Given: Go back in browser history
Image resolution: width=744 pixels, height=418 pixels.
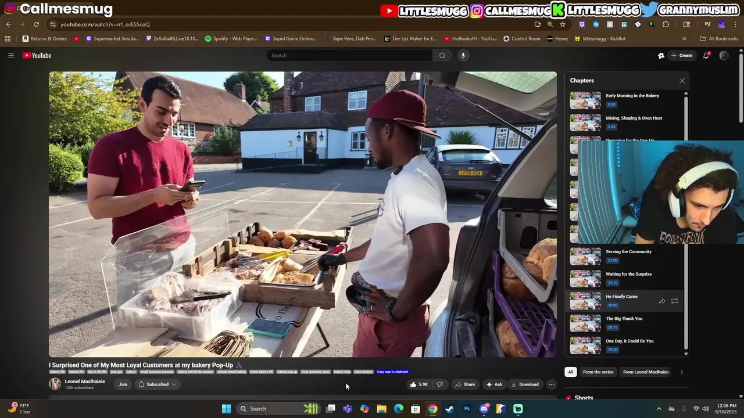Looking at the screenshot, I should tap(9, 24).
